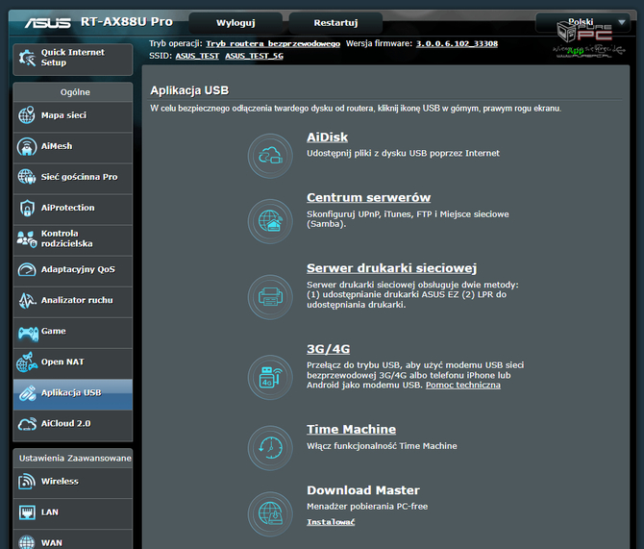Screen dimensions: 644x549
Task: Click the Mapa sieci globe icon
Action: 27,115
